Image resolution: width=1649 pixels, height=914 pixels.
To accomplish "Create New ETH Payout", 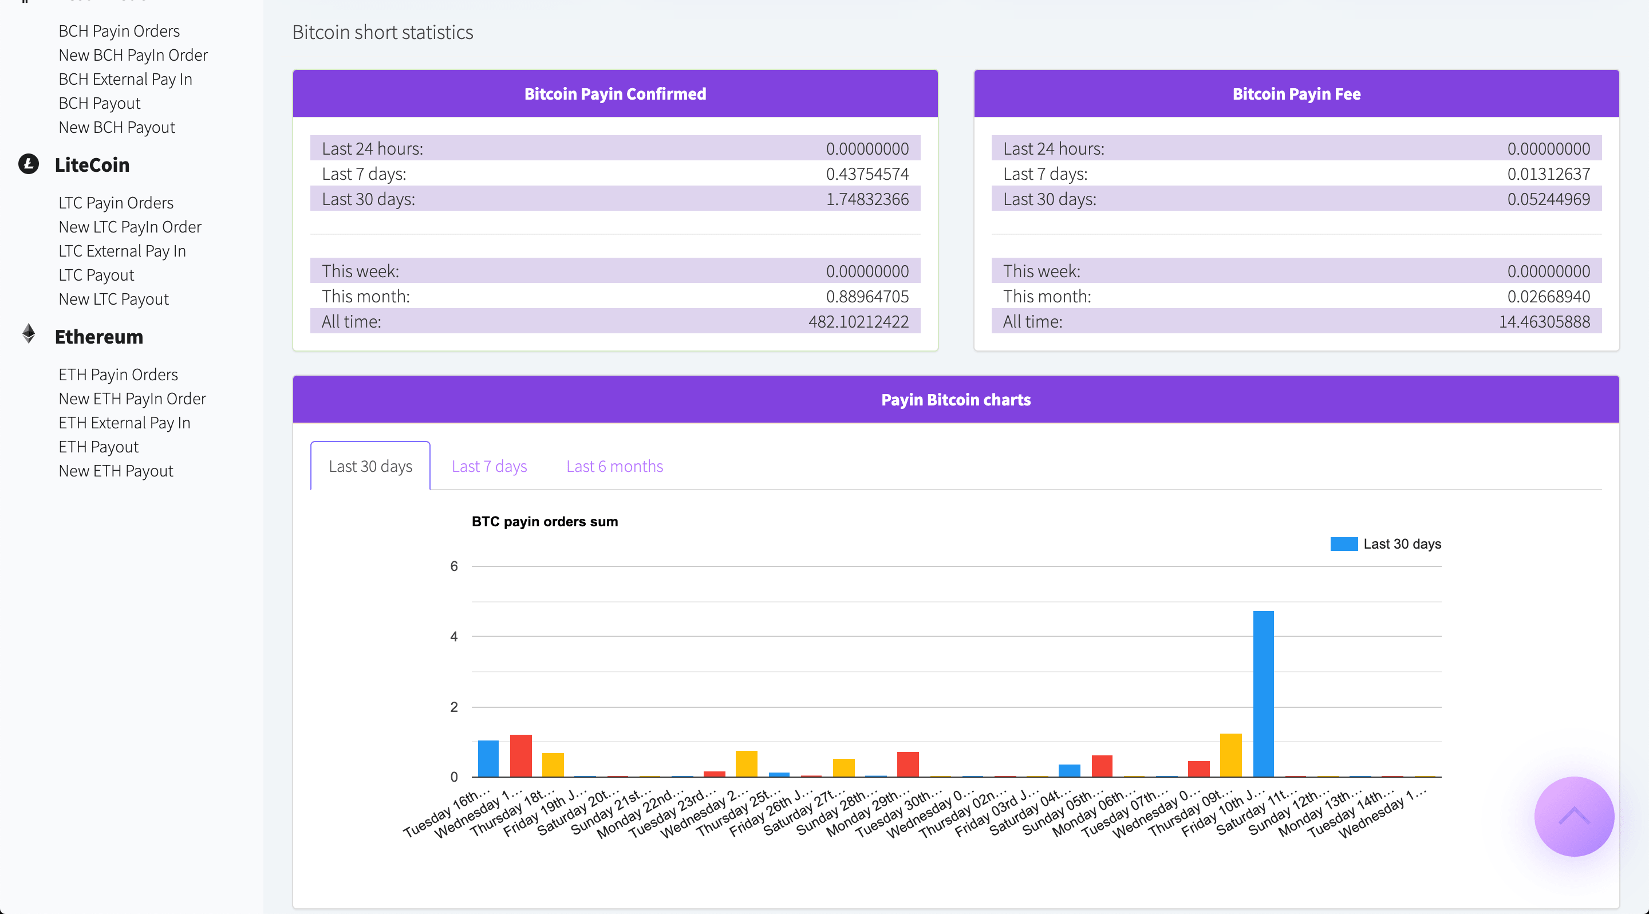I will tap(116, 471).
